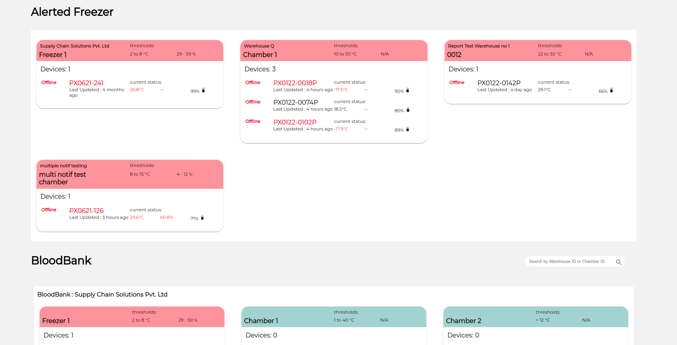Click the BloodBank section heading
This screenshot has width=677, height=345.
point(61,261)
